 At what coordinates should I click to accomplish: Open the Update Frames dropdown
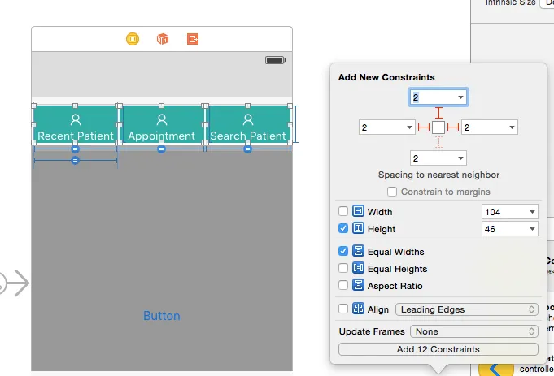(x=473, y=331)
